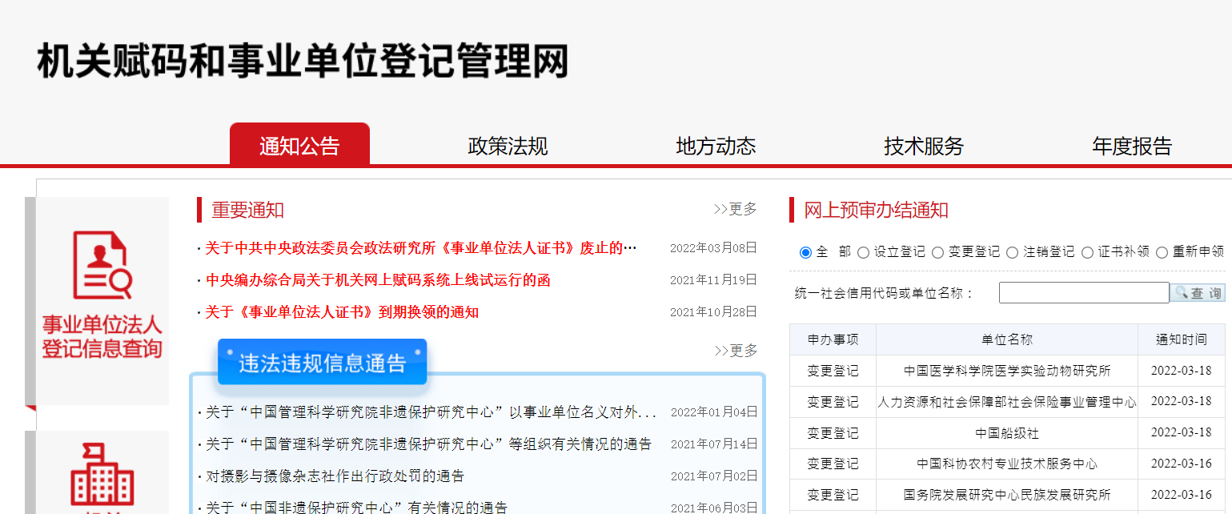Viewport: 1232px width, 514px height.
Task: Open 事业单位法人登记信息查询 sidebar icon
Action: point(102,295)
